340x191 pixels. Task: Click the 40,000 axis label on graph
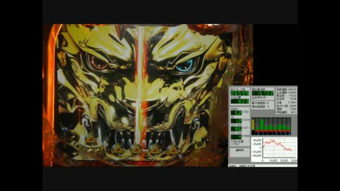click(257, 140)
